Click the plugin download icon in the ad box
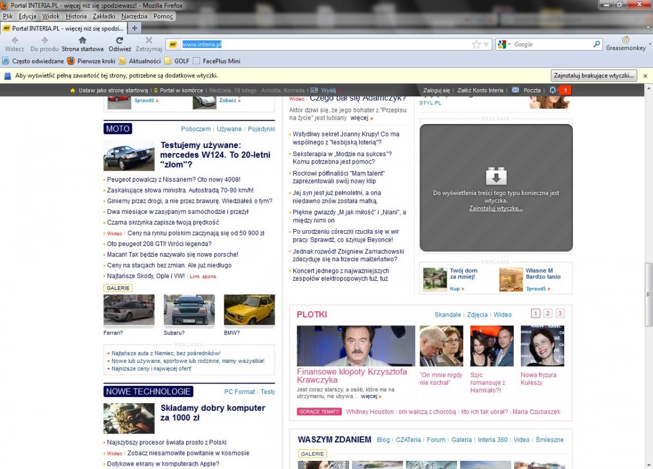Viewport: 653px width, 469px height. pyautogui.click(x=496, y=176)
